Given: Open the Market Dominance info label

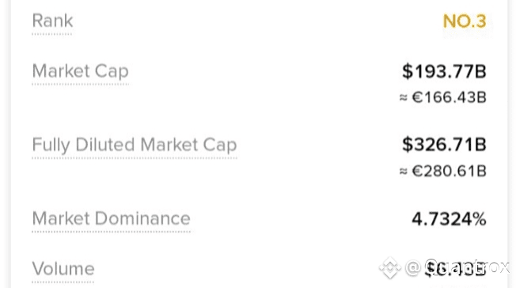Looking at the screenshot, I should coord(112,218).
